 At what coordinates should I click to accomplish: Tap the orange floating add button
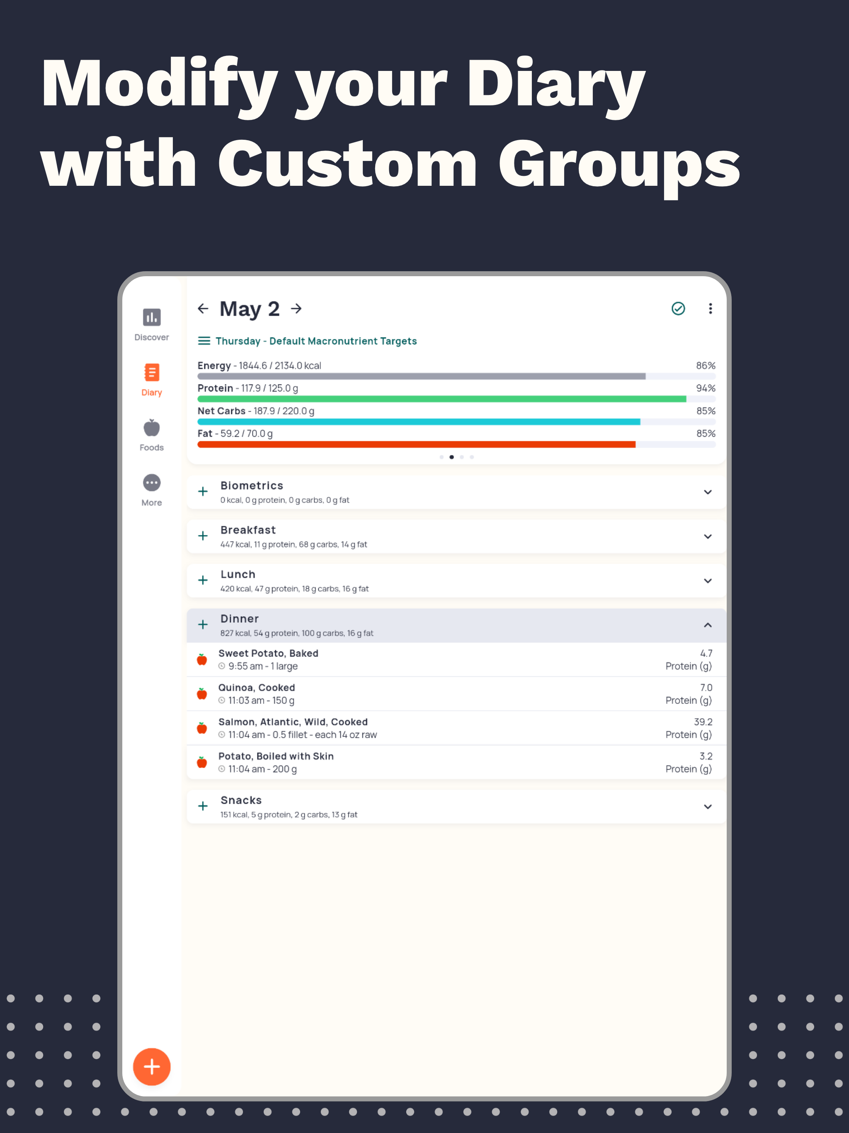152,1066
